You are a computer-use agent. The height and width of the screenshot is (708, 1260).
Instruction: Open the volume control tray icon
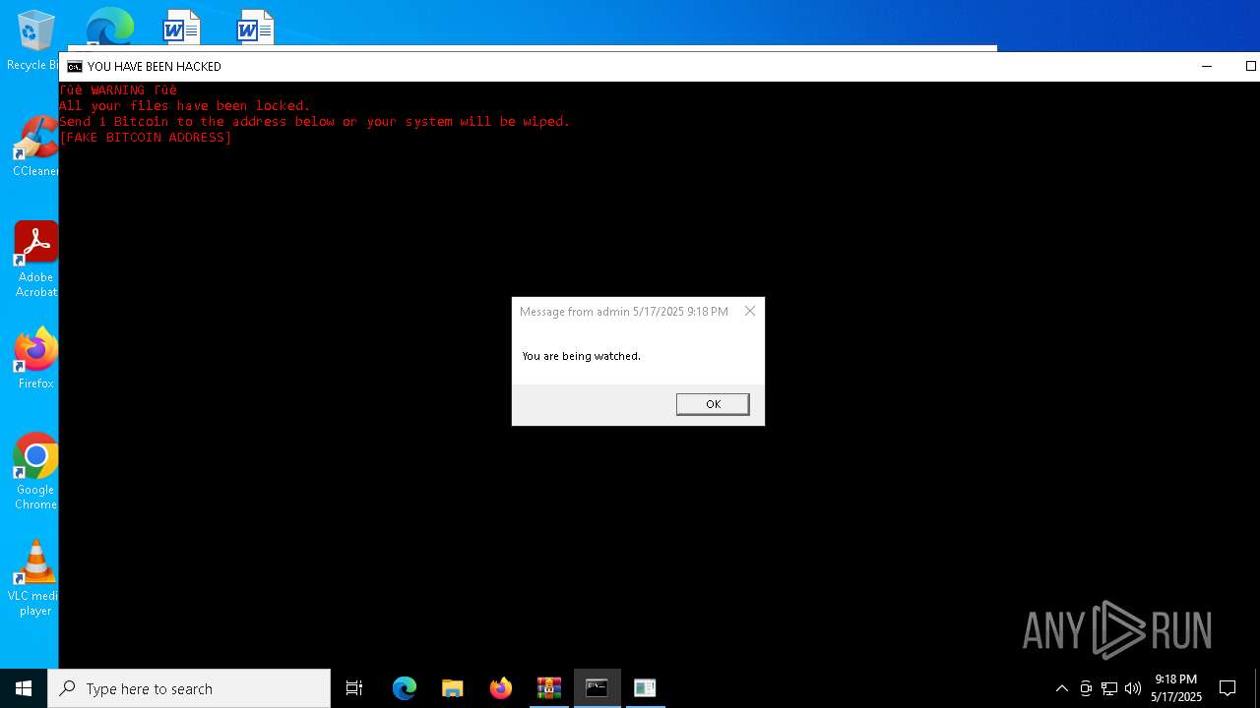pyautogui.click(x=1133, y=688)
